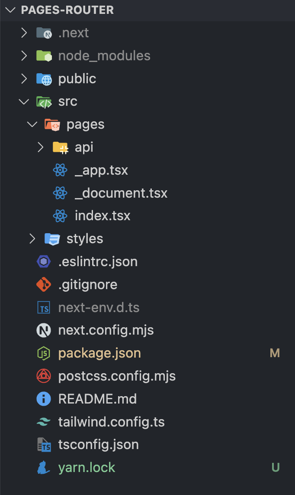Viewport: 295px width, 495px height.
Task: Click the yellow api folder icon
Action: click(x=60, y=147)
